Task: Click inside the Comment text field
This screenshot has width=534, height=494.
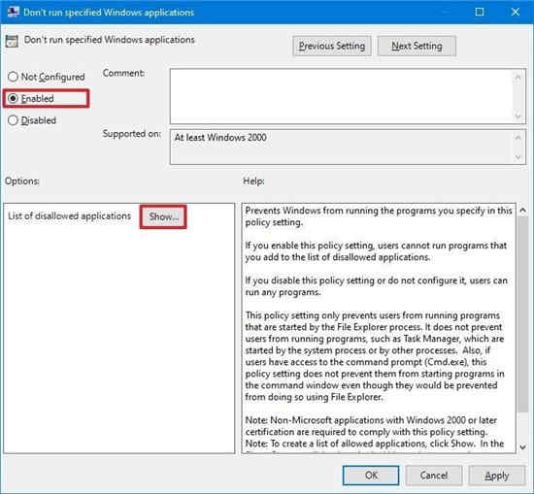Action: 342,96
